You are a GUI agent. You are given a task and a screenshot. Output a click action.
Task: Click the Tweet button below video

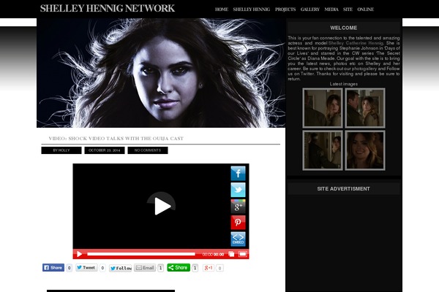click(x=86, y=268)
